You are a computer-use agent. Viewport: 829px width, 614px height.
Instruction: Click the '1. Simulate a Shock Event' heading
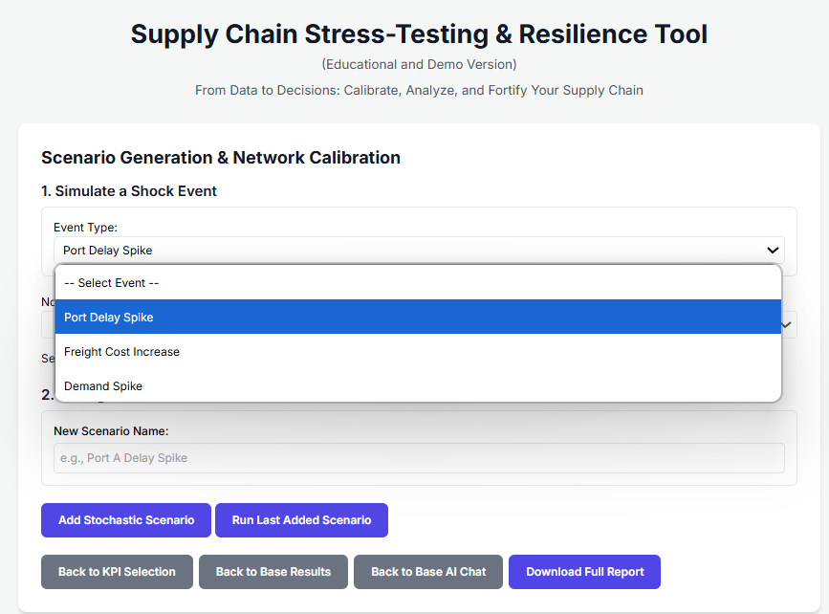coord(129,191)
